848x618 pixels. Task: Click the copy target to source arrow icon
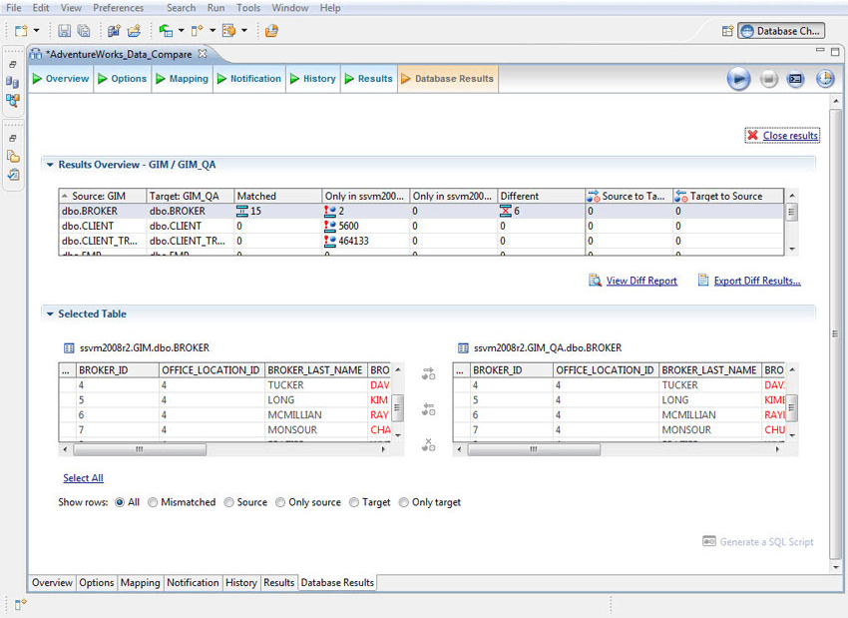(x=428, y=409)
